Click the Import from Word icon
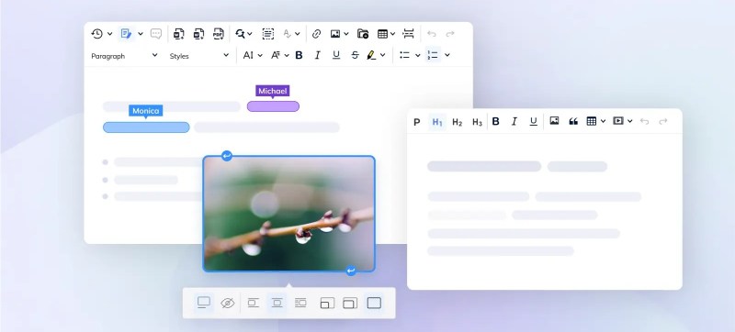Screen dimensions: 735x332 pyautogui.click(x=178, y=34)
